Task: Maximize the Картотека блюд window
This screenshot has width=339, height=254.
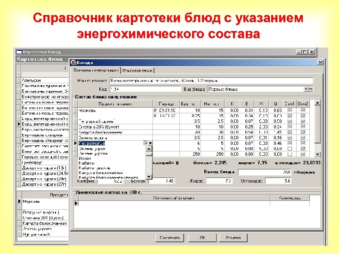Action: [305, 52]
